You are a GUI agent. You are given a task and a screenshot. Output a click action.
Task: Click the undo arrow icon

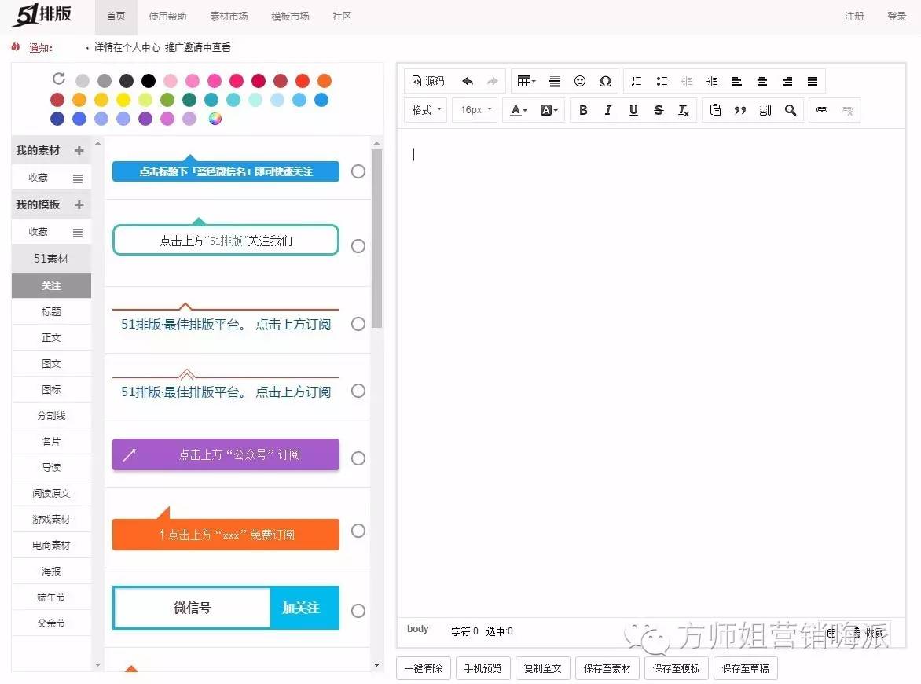(467, 81)
